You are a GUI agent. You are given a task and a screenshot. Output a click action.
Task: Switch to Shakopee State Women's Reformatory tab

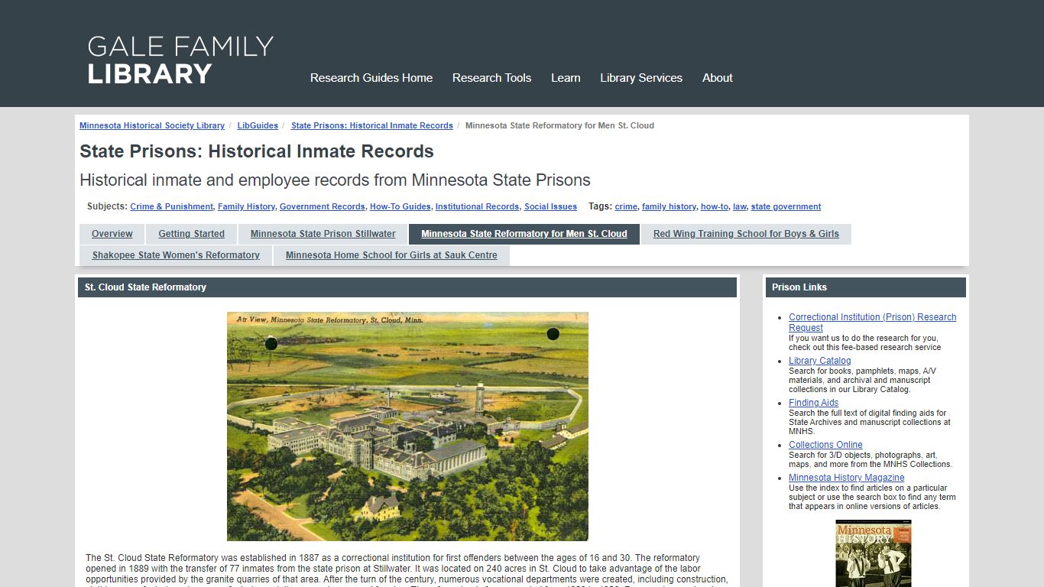175,255
